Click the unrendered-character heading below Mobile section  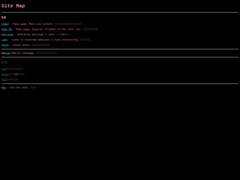[x=4, y=62]
